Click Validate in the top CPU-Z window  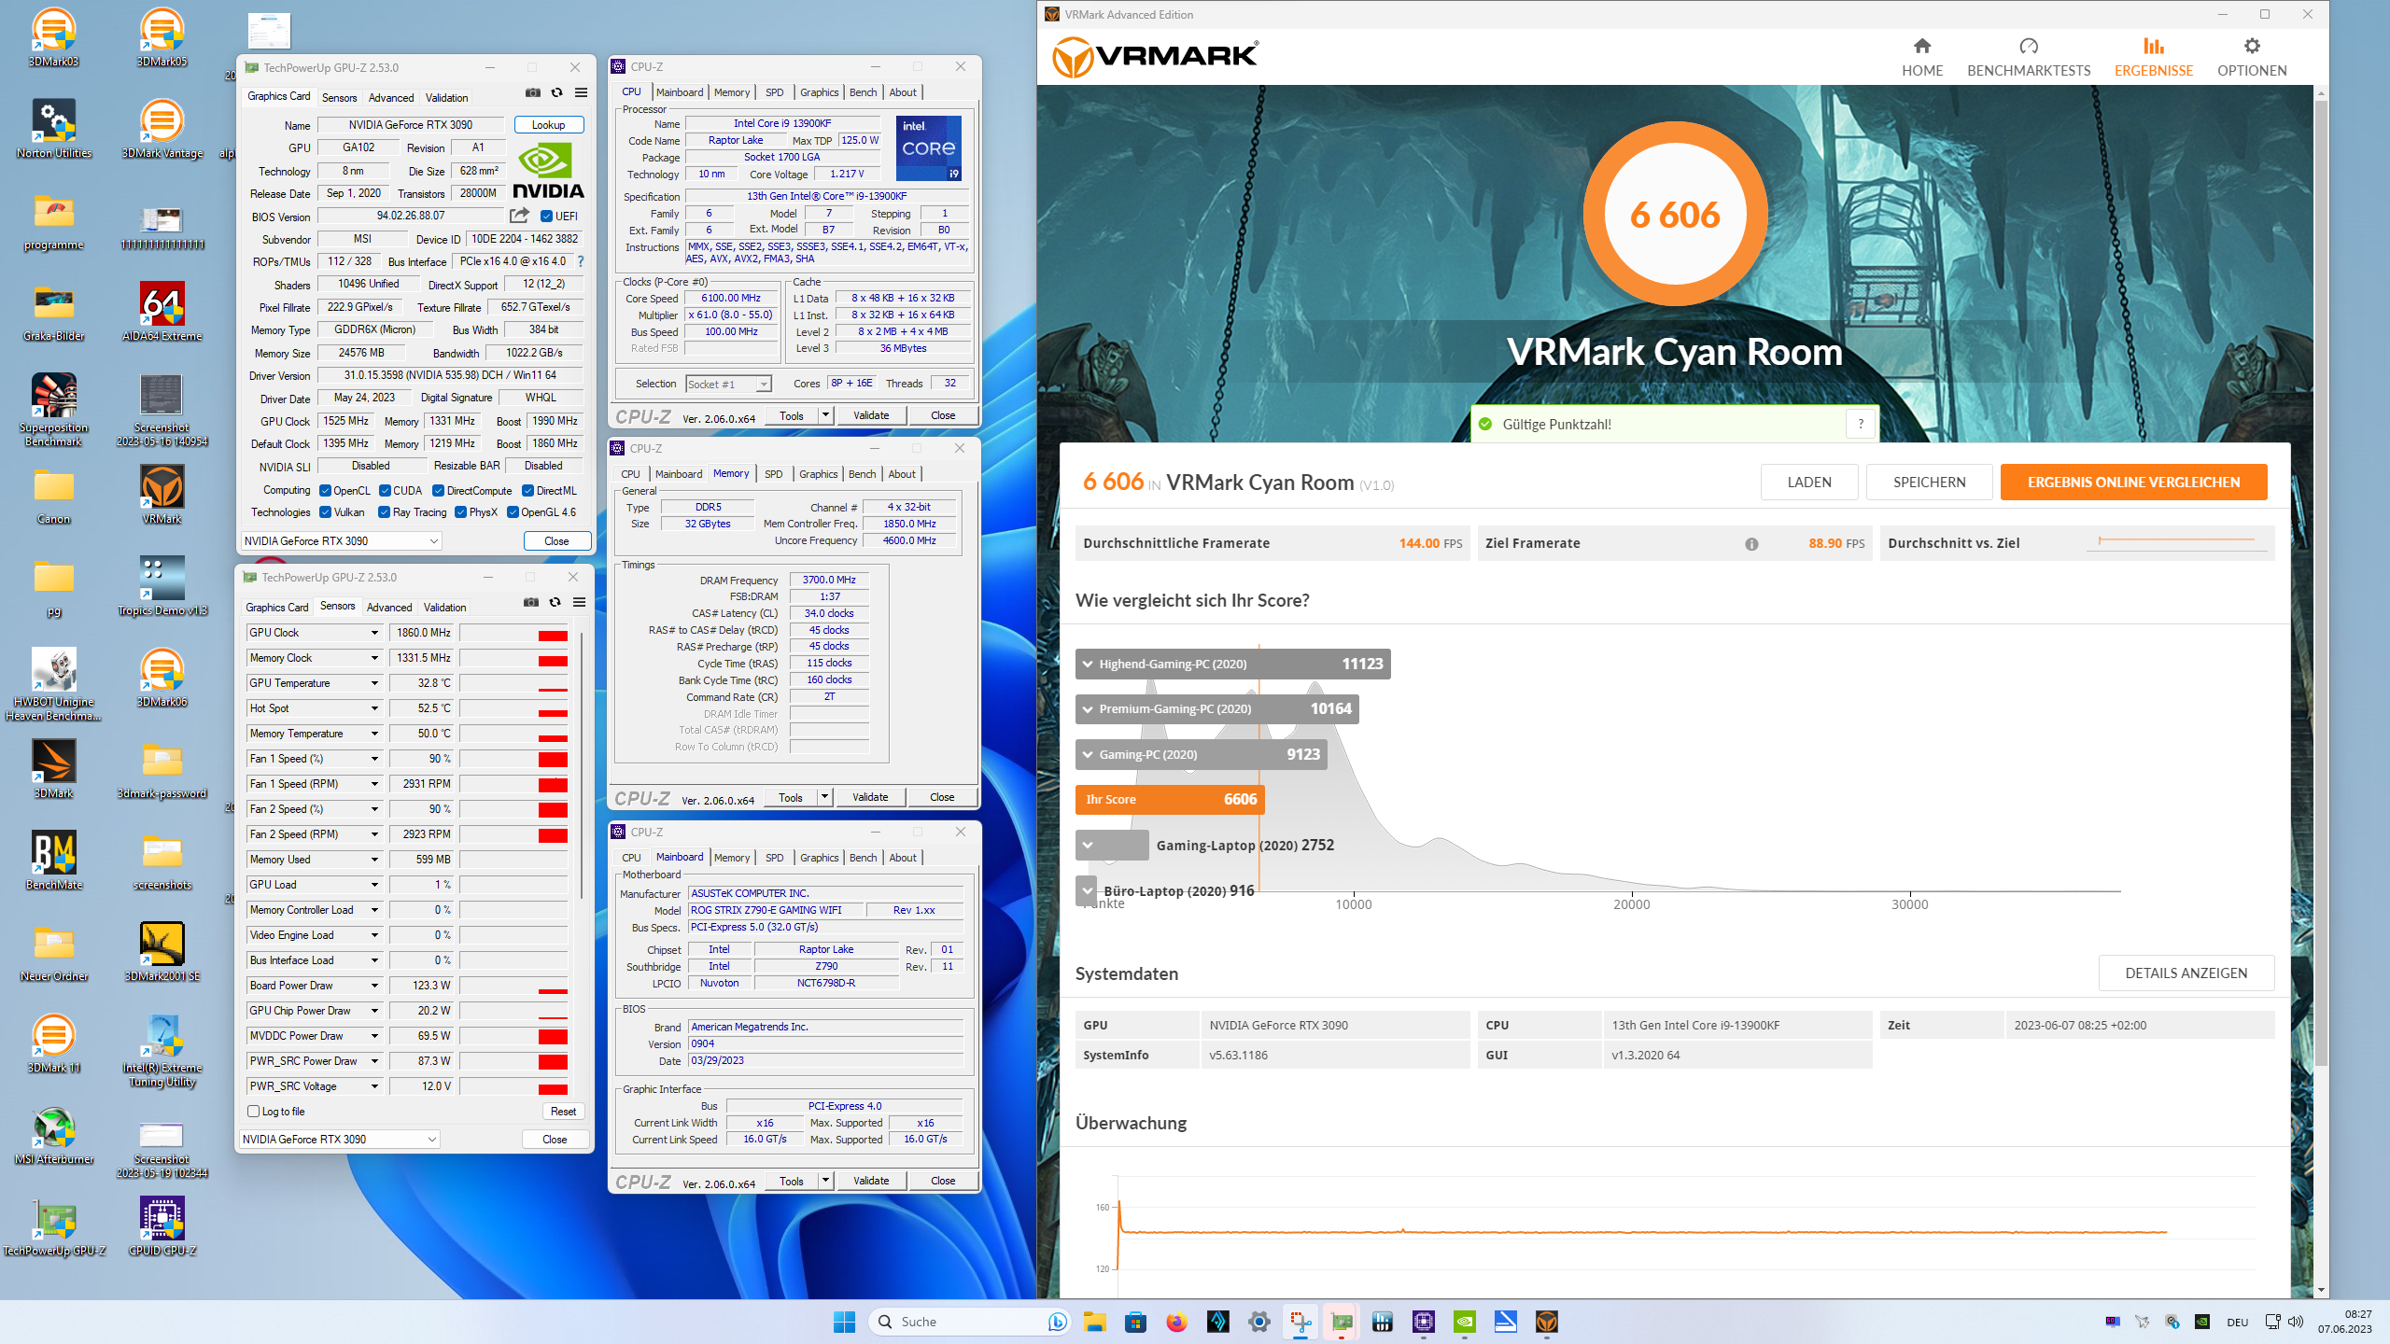(x=870, y=415)
